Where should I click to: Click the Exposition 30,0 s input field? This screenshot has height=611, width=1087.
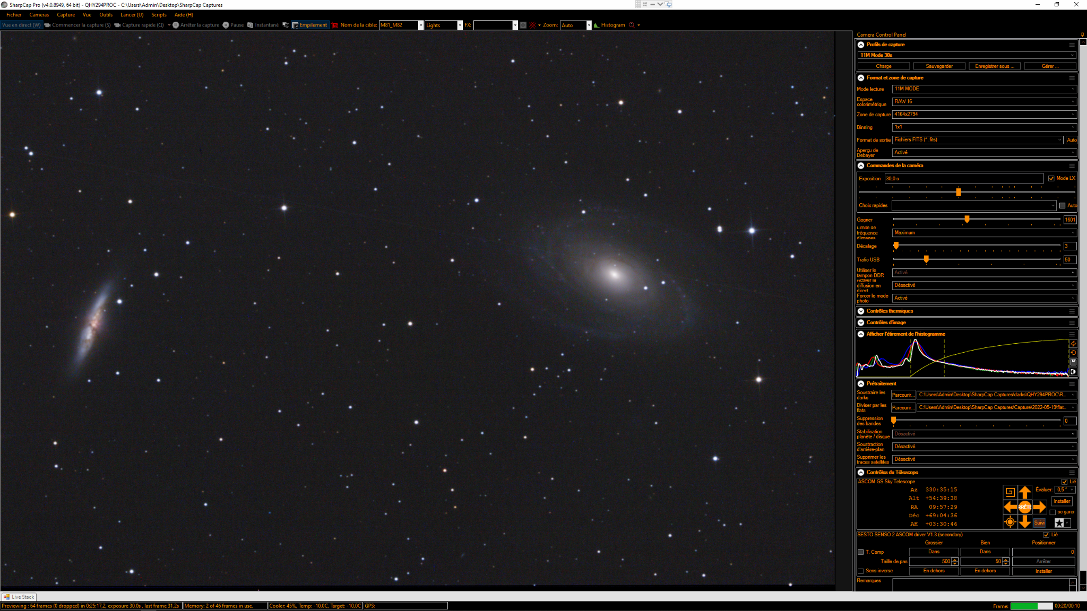click(x=964, y=179)
